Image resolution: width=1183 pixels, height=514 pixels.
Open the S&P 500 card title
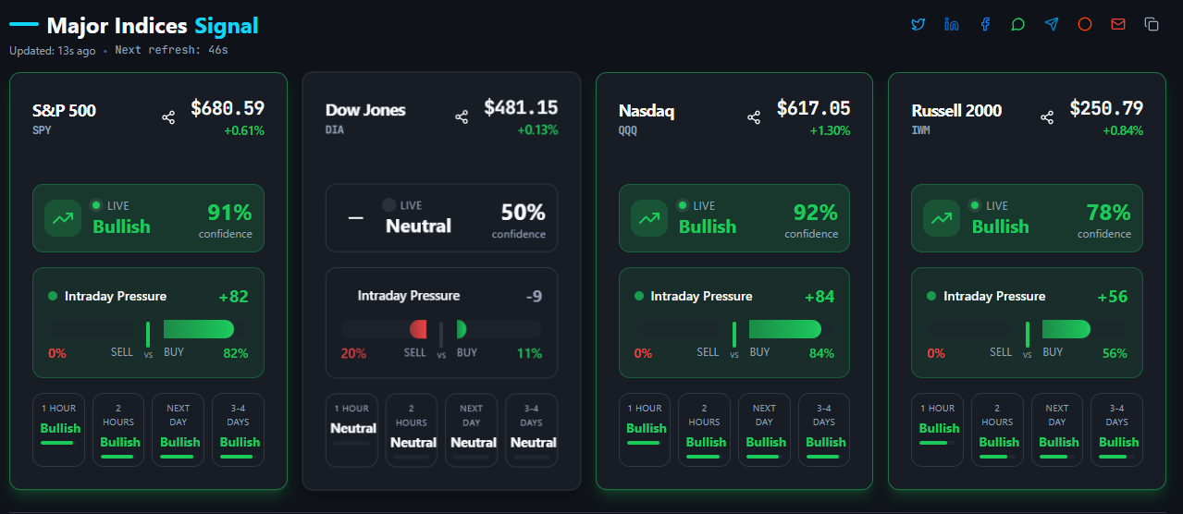pos(64,111)
